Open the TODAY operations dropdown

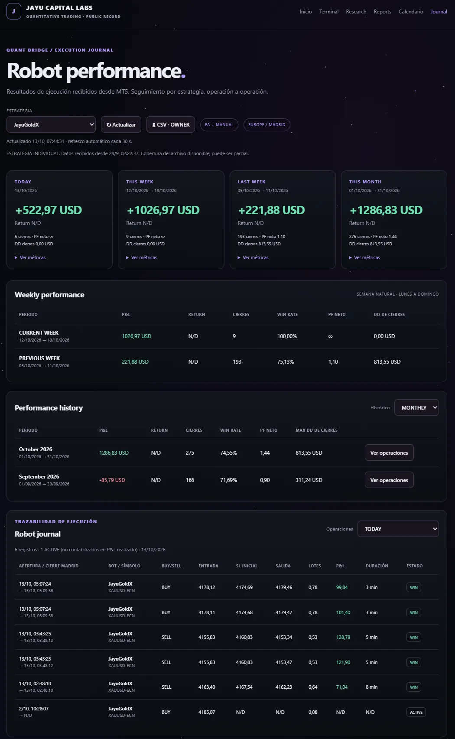point(398,529)
